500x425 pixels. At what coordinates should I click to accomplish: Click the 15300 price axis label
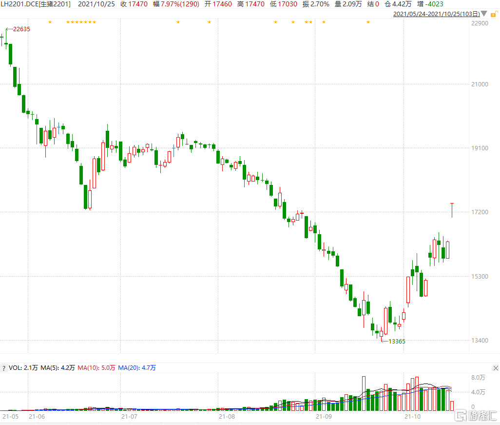coord(480,277)
